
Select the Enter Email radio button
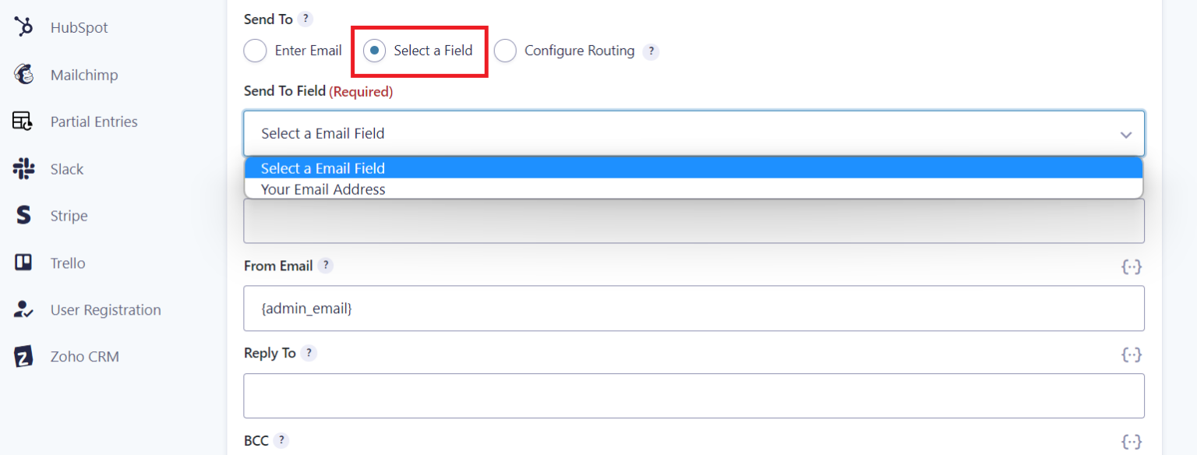[255, 51]
